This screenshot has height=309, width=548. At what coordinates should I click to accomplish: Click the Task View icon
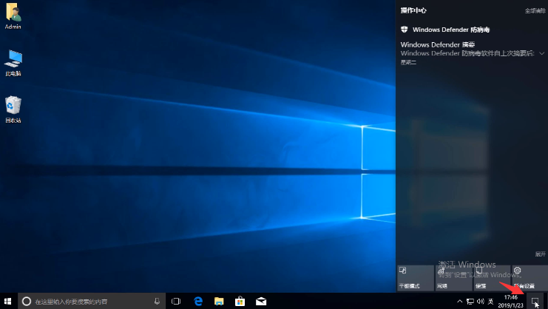tap(176, 301)
